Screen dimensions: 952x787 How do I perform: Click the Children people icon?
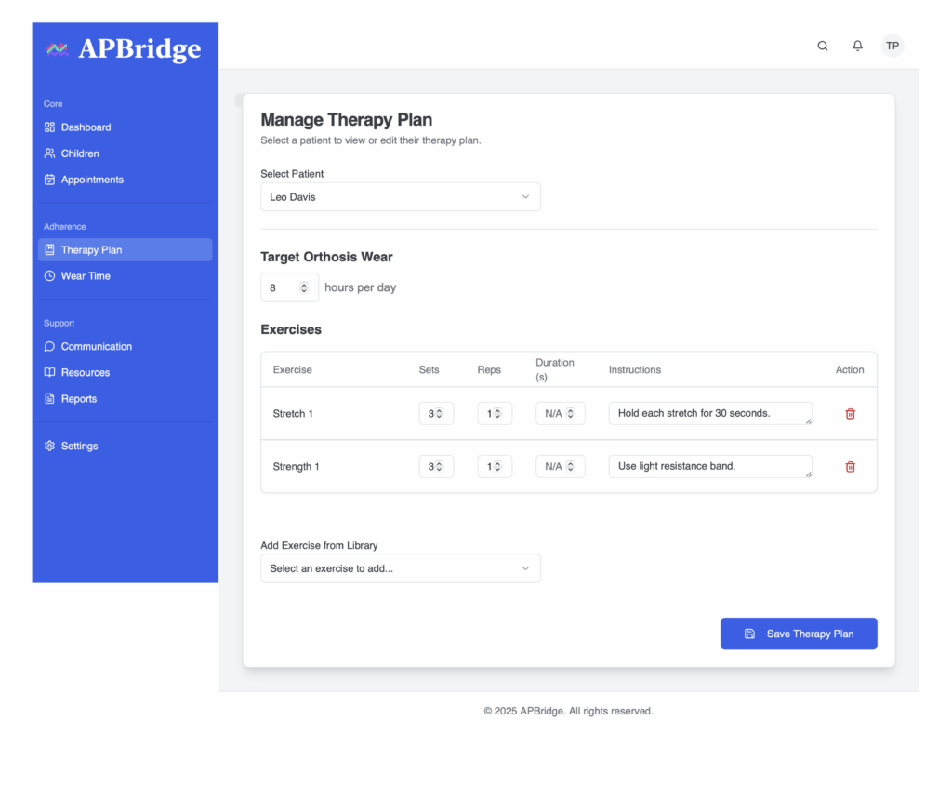pos(50,153)
